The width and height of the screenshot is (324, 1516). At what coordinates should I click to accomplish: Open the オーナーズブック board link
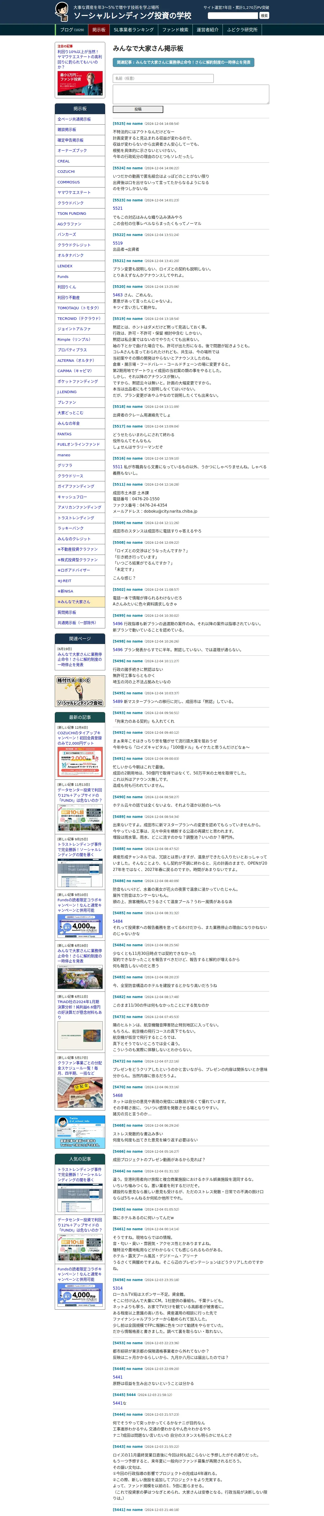click(x=80, y=151)
